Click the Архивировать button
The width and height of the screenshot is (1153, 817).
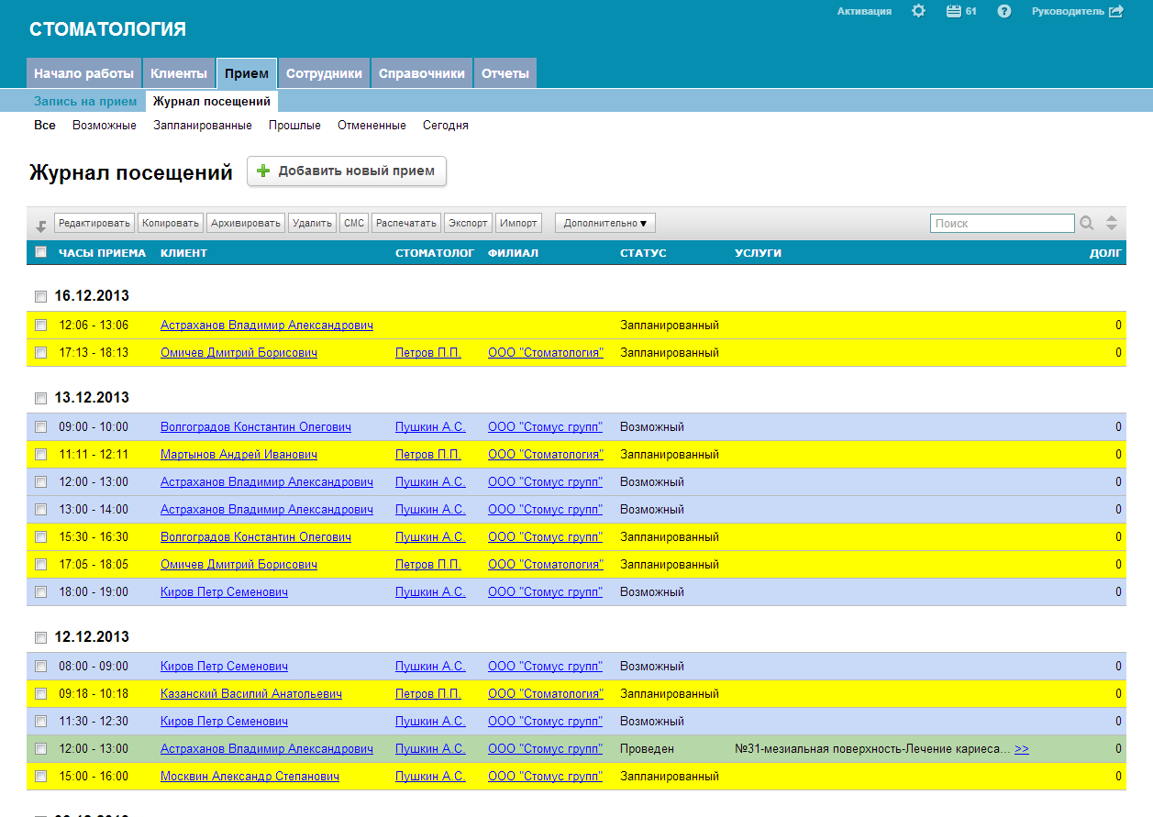click(245, 223)
